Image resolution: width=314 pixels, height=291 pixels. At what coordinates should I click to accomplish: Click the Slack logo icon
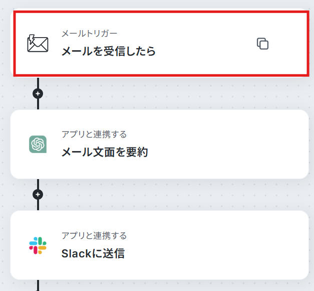[38, 245]
